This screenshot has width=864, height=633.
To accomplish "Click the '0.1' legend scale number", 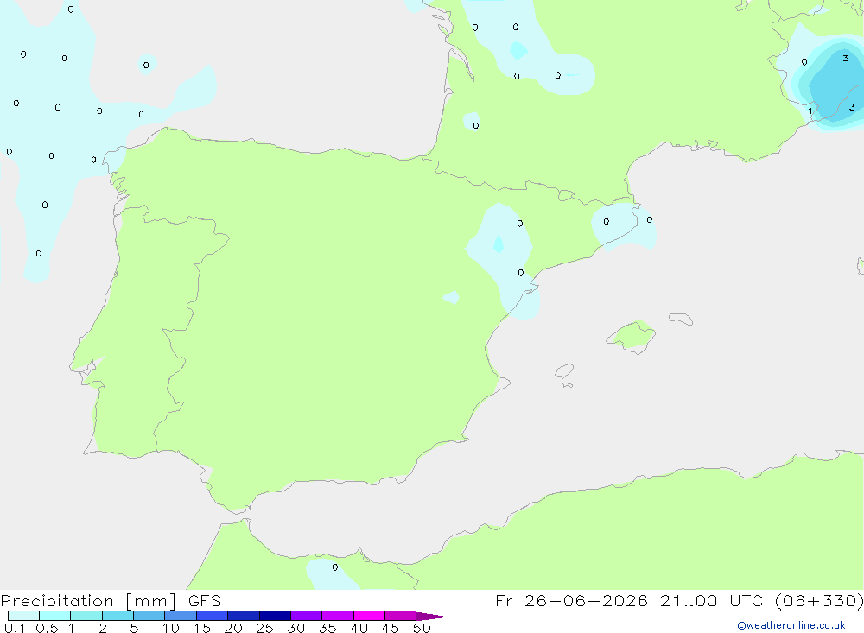I will click(15, 628).
